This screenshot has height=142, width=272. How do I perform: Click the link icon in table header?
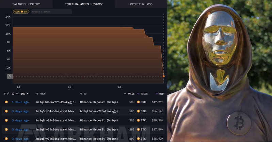click(x=8, y=94)
